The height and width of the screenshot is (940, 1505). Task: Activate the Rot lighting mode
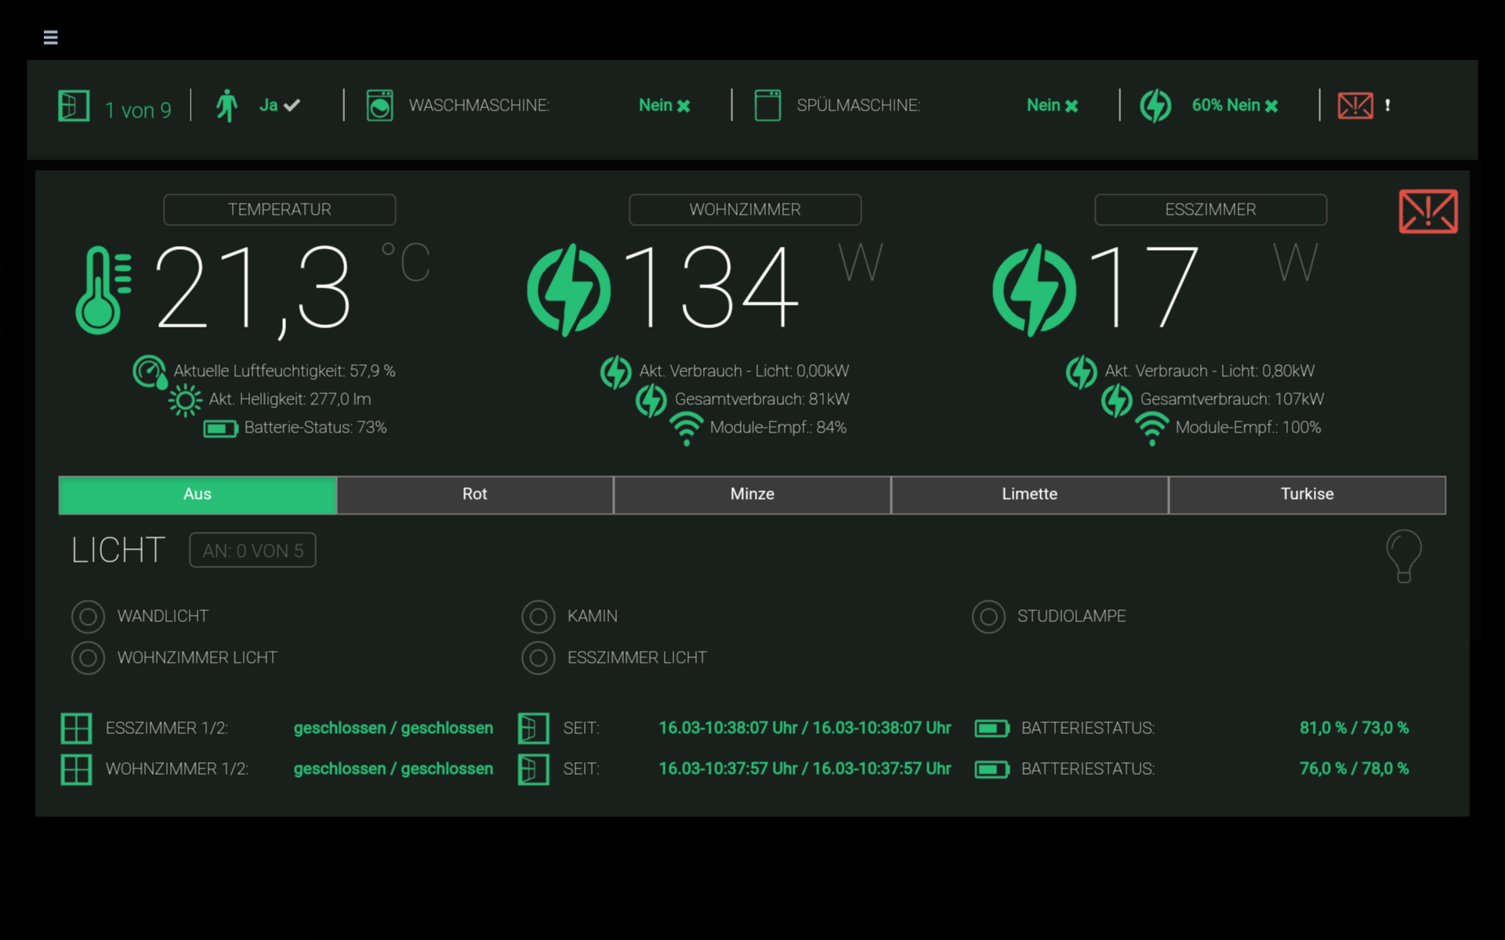tap(473, 494)
